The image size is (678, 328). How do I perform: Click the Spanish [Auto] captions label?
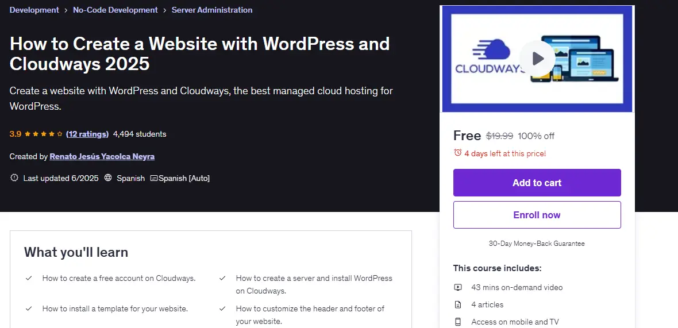[x=184, y=178]
